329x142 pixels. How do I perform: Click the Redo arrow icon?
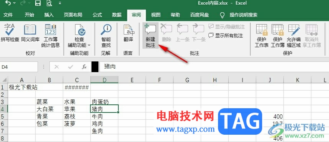coord(23,3)
